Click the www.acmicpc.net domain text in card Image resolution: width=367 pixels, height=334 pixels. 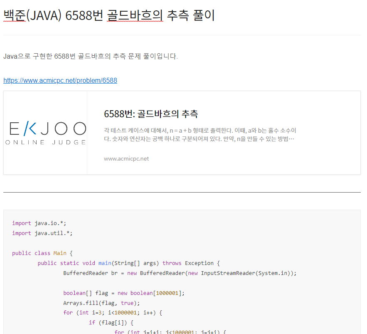[x=126, y=158]
